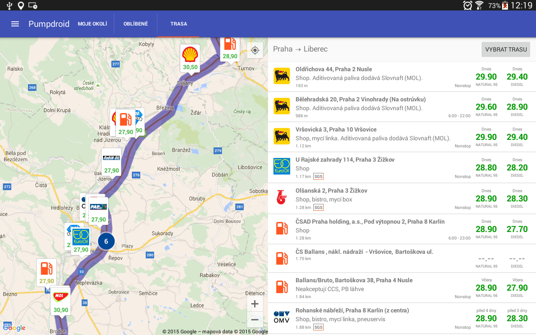536x335 pixels.
Task: Zoom out the map with minus button
Action: (255, 320)
